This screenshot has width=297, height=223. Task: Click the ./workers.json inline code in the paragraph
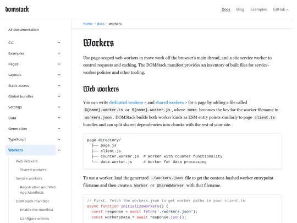pyautogui.click(x=167, y=178)
